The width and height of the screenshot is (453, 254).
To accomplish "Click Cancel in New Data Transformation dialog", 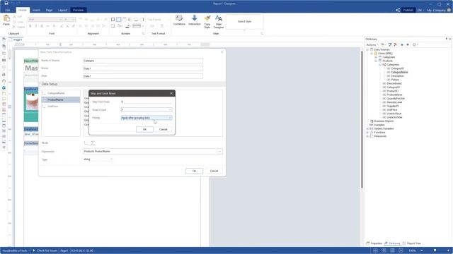I will point(214,171).
